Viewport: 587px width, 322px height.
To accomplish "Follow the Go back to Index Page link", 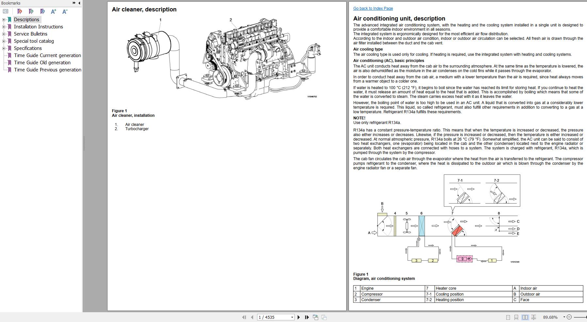I will coord(373,8).
